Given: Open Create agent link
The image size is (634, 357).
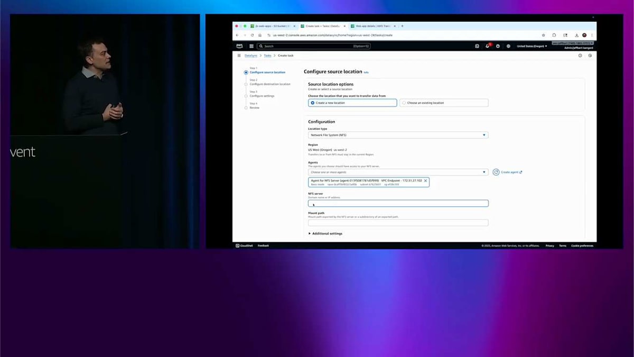Looking at the screenshot, I should point(511,172).
